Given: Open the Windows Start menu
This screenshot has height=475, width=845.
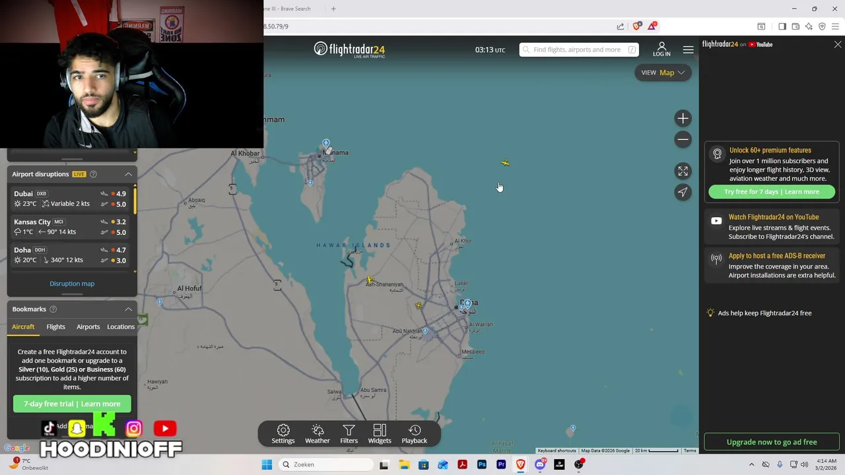Looking at the screenshot, I should pos(267,464).
